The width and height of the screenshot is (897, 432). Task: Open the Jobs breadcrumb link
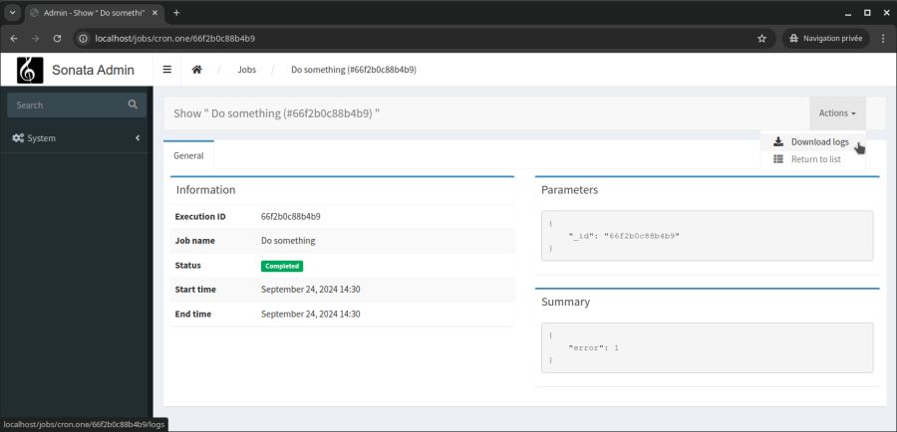coord(246,70)
